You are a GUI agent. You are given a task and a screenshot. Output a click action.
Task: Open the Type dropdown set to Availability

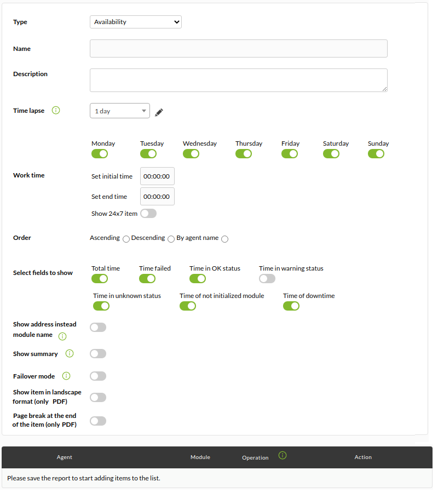click(136, 22)
